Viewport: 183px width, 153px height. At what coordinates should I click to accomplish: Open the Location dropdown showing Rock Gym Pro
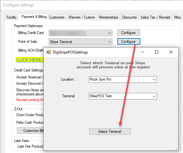pos(123,79)
